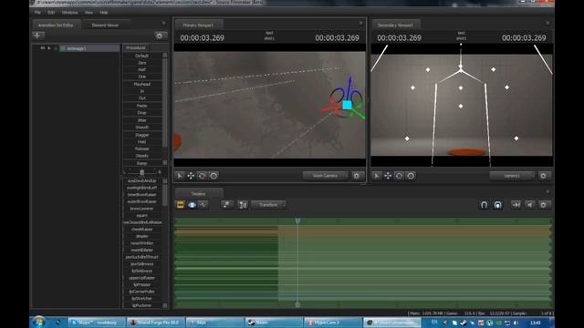
Task: Apply the Half procedural preset
Action: point(142,69)
